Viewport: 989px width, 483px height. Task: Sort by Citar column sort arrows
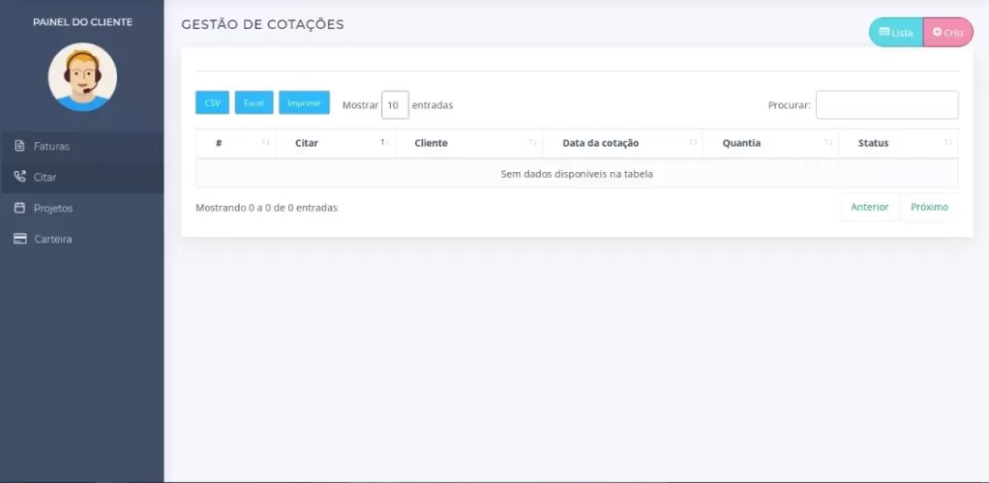coord(384,143)
